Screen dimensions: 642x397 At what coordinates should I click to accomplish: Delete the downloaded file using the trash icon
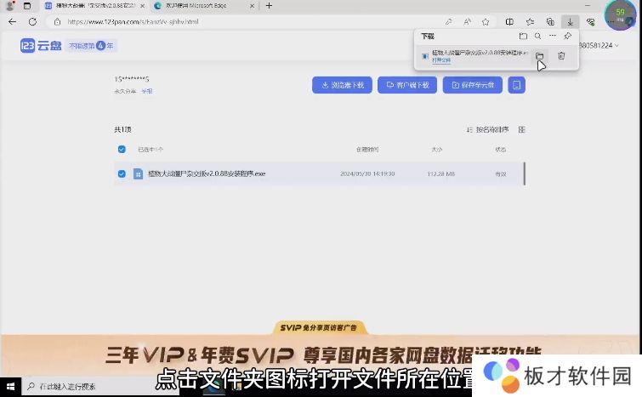click(561, 56)
